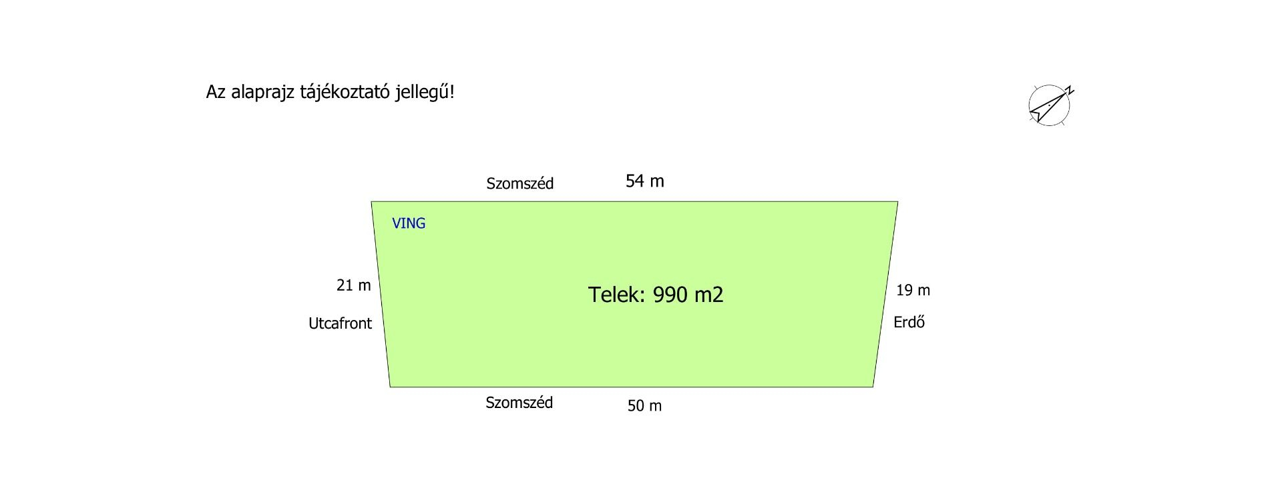Click the "21 m" street-side dimension

pyautogui.click(x=353, y=285)
